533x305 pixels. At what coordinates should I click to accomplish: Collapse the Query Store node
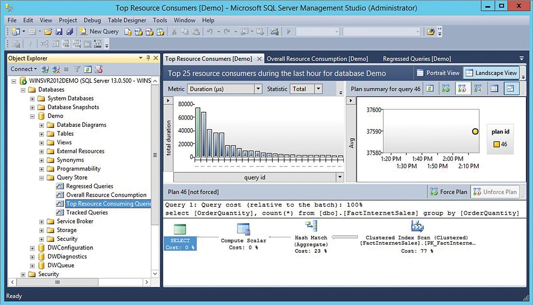[x=42, y=177]
